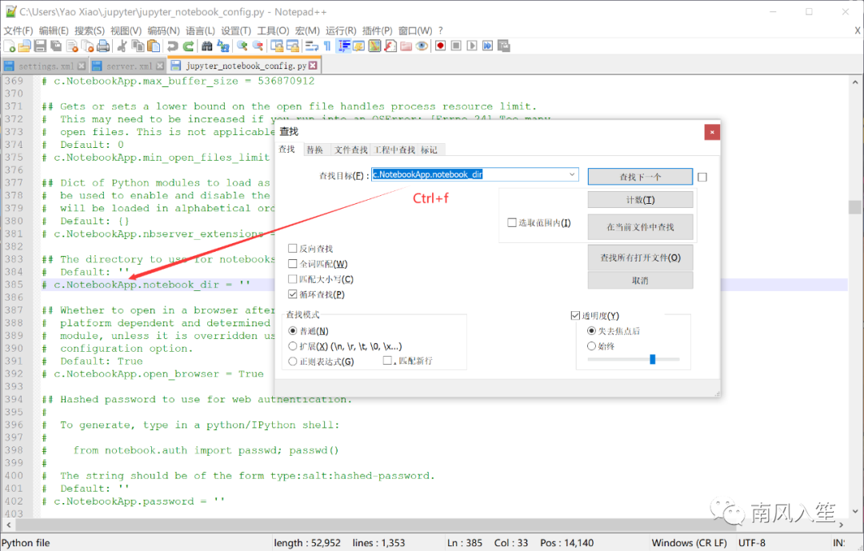Zoom in using the magnifier plus icon

[242, 46]
